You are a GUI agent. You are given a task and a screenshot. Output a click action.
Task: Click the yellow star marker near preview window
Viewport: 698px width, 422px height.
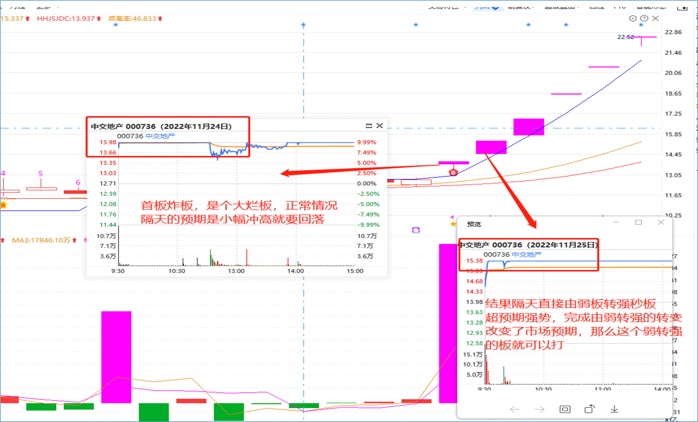tap(453, 224)
